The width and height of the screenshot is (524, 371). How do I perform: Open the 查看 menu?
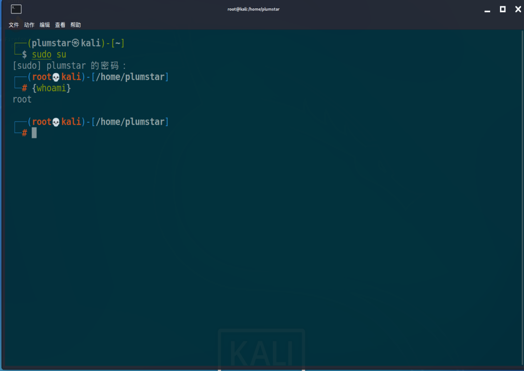[60, 25]
